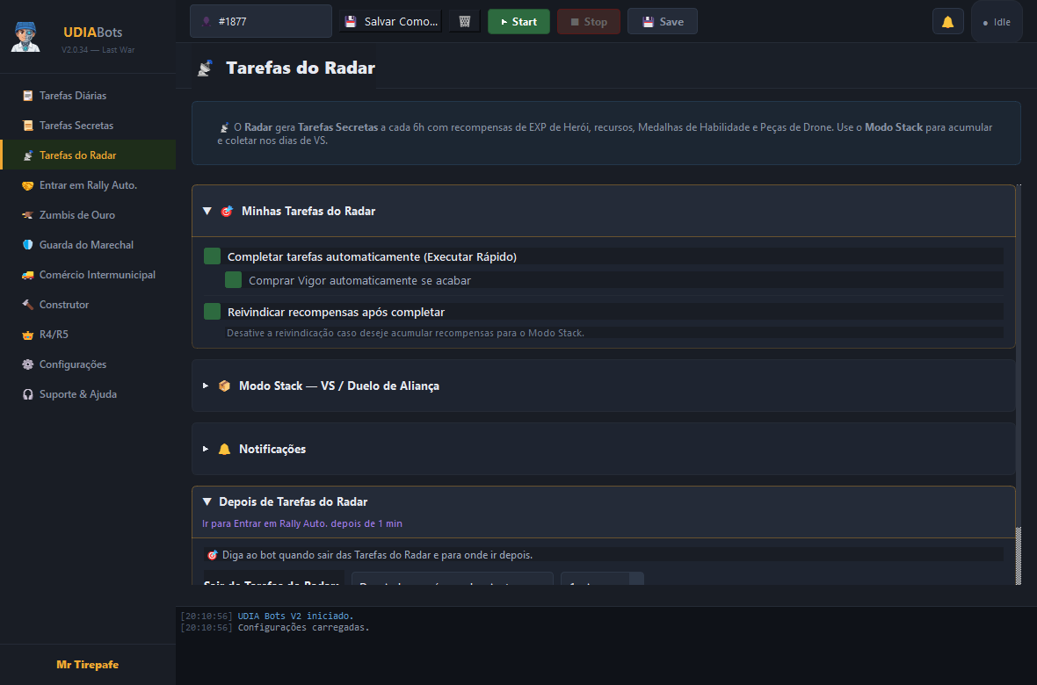Click the Save button
Viewport: 1037px width, 685px height.
click(662, 22)
